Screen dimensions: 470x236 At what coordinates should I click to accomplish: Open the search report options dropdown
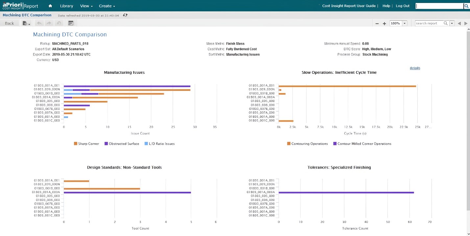pos(452,23)
